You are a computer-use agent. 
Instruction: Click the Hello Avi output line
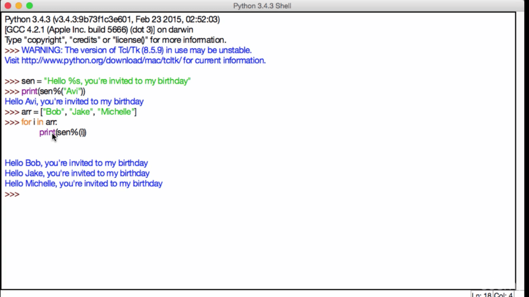[74, 101]
